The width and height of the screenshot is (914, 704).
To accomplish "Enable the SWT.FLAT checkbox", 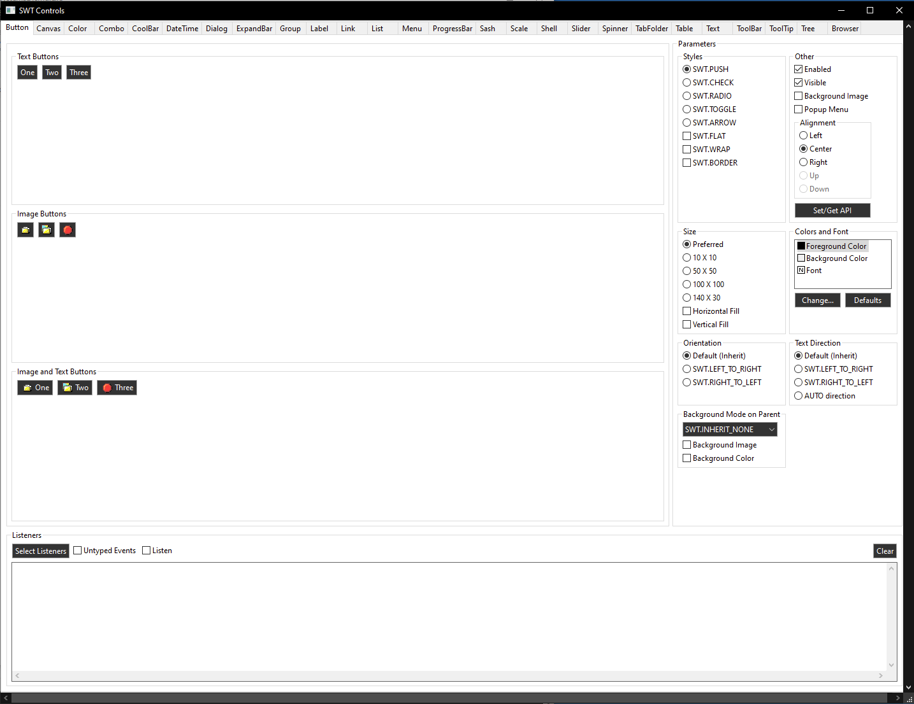I will click(x=704, y=136).
